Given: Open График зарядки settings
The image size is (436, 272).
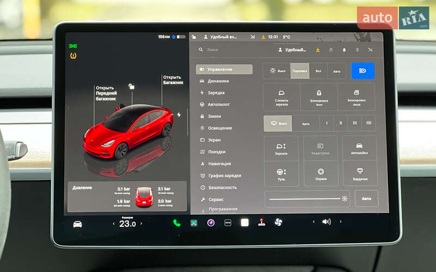Looking at the screenshot, I should point(221,176).
